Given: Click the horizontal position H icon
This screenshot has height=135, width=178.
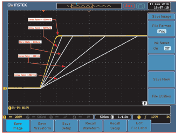Looking at the screenshot, I should click(x=112, y=117).
